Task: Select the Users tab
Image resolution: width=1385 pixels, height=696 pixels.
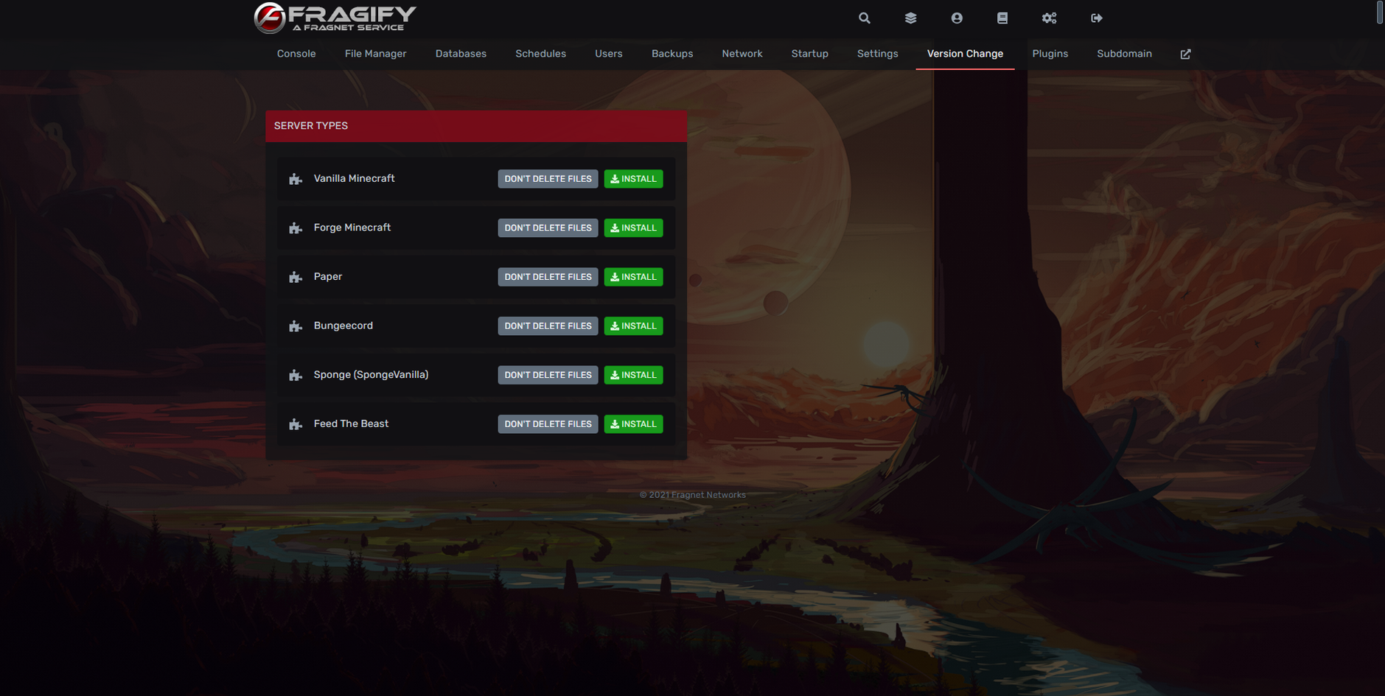Action: (609, 54)
